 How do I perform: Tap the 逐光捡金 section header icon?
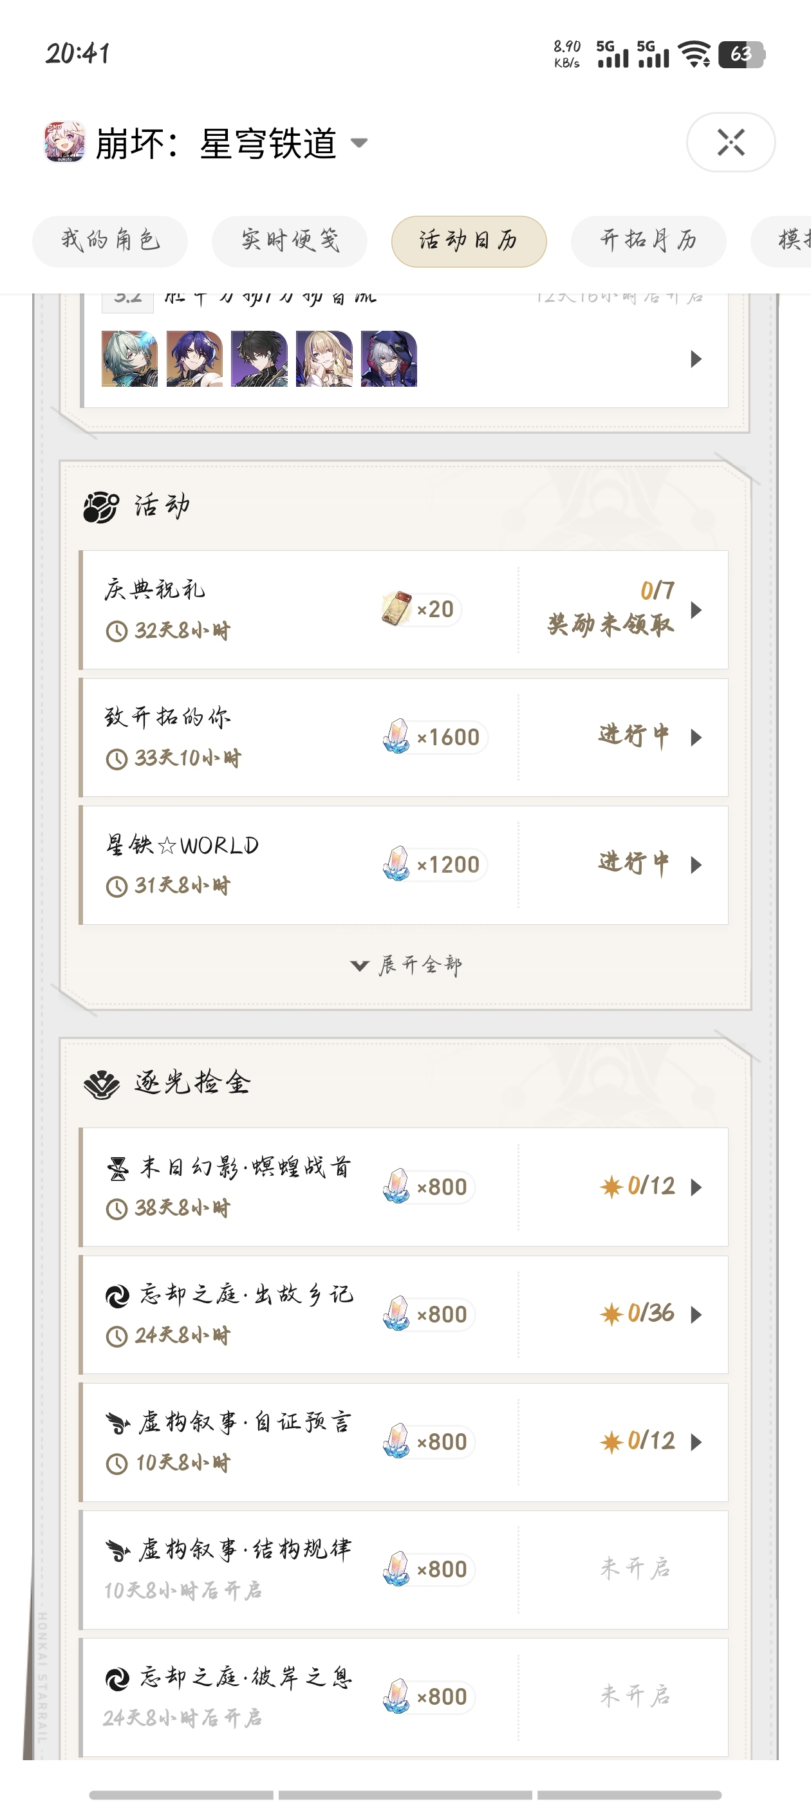[102, 1084]
